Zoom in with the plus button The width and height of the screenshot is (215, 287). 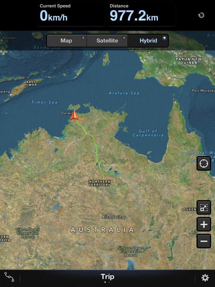pyautogui.click(x=204, y=225)
